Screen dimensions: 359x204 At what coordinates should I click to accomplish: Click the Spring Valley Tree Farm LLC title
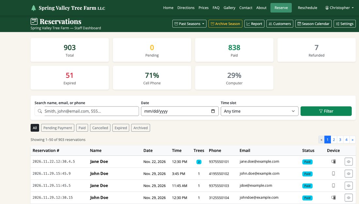point(72,8)
